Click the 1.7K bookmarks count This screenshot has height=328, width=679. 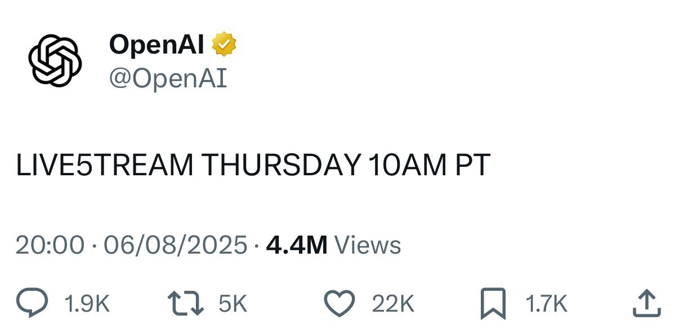click(546, 304)
